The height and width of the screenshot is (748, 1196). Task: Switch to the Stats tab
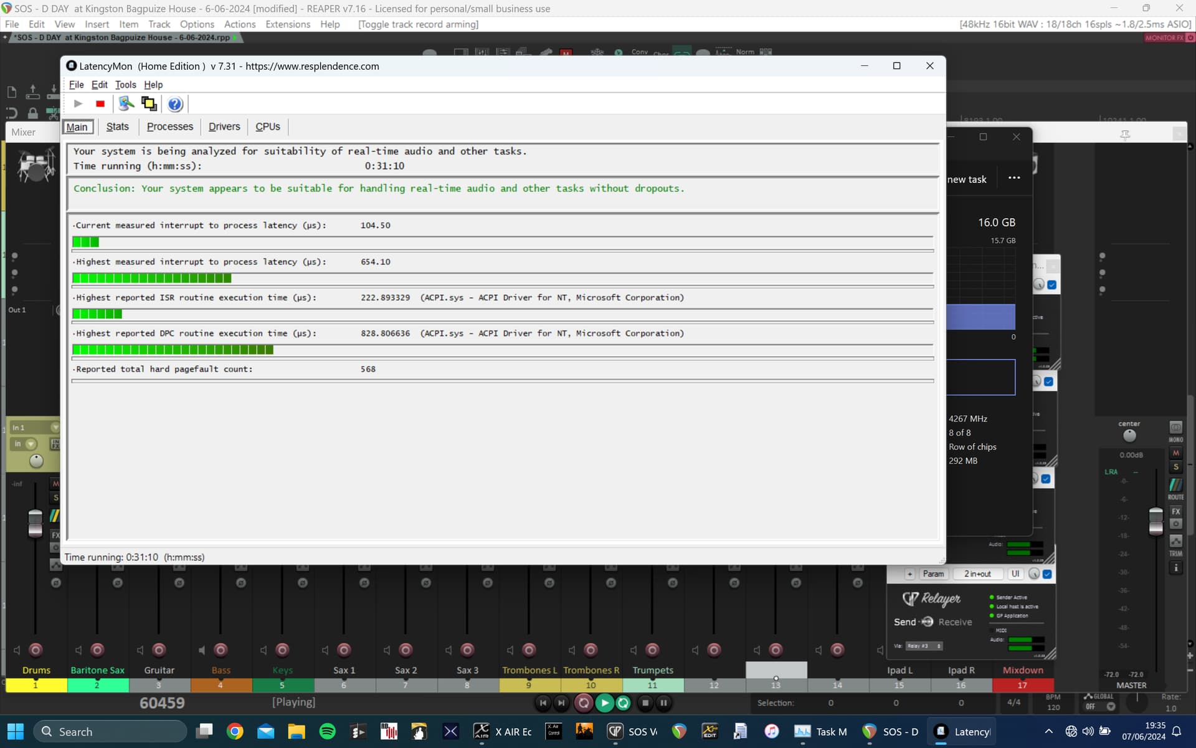tap(117, 127)
